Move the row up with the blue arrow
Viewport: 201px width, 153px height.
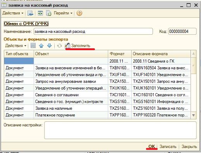41,46
